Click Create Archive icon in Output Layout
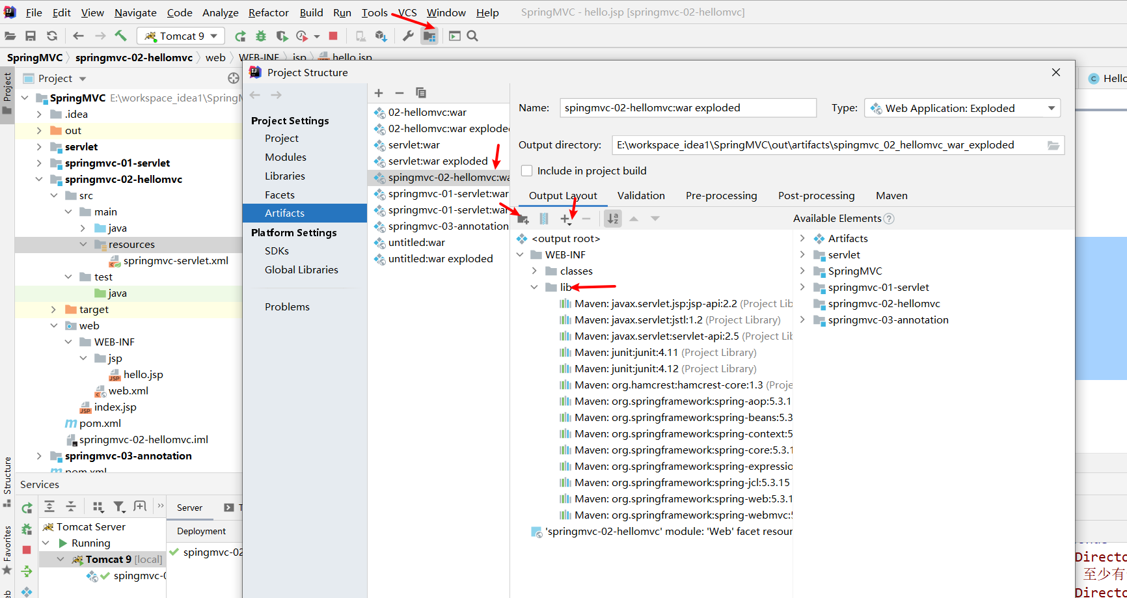1127x598 pixels. tap(544, 219)
